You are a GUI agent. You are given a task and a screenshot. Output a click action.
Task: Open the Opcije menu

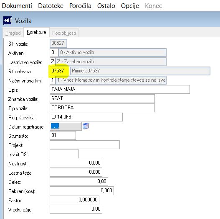pos(130,6)
